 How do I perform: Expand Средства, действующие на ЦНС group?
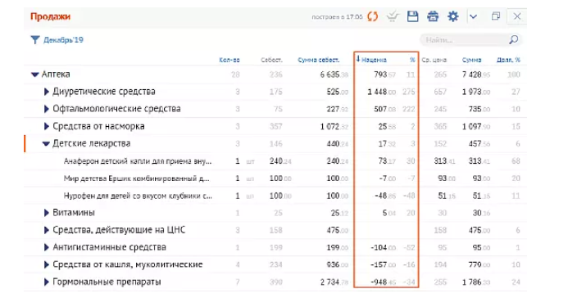point(47,230)
